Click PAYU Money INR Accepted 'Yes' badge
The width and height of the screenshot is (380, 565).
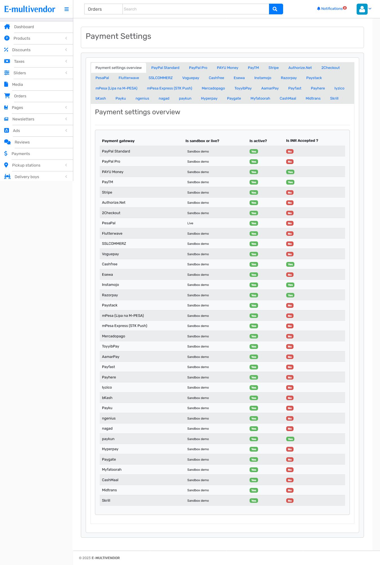(x=290, y=172)
